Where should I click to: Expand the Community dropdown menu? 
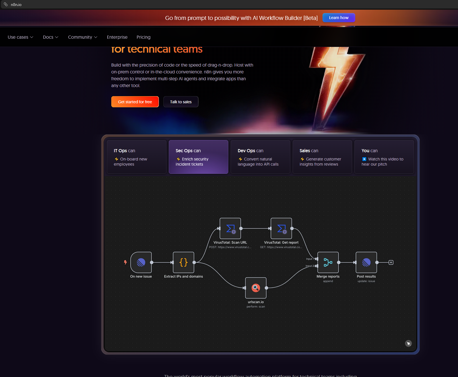83,37
